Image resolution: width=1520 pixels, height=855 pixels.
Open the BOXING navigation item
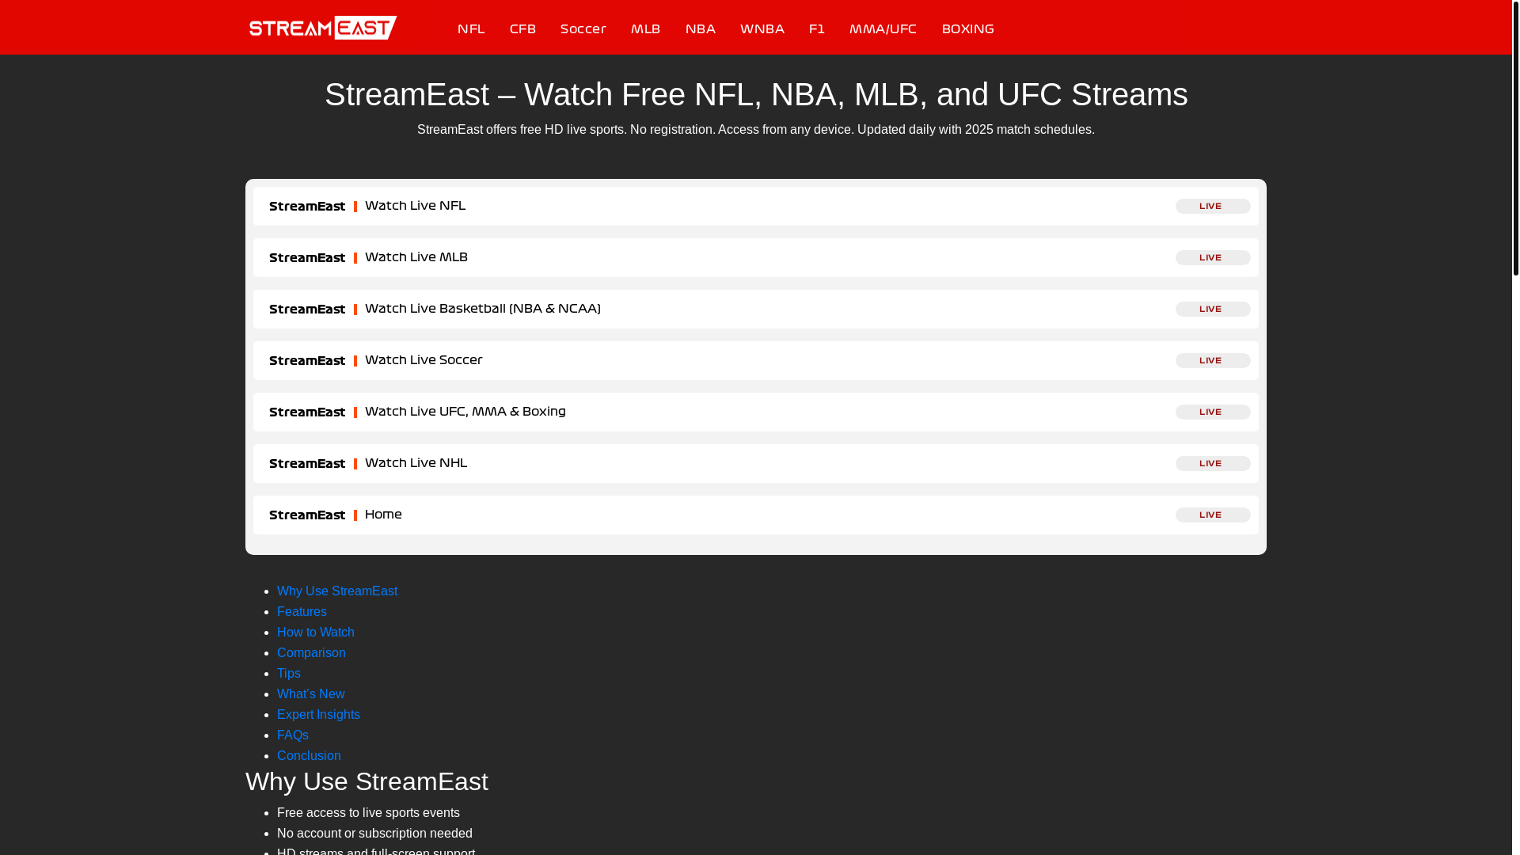point(967,29)
